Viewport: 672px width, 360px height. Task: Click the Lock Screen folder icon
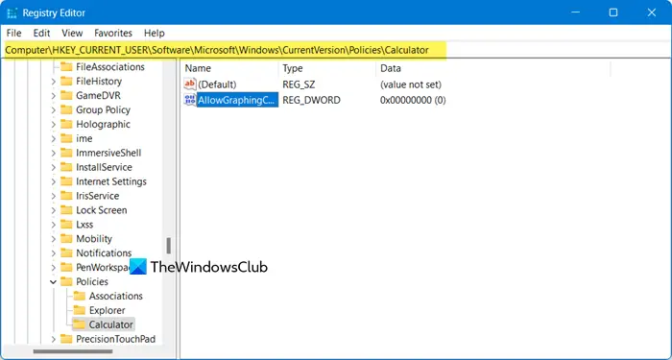66,210
